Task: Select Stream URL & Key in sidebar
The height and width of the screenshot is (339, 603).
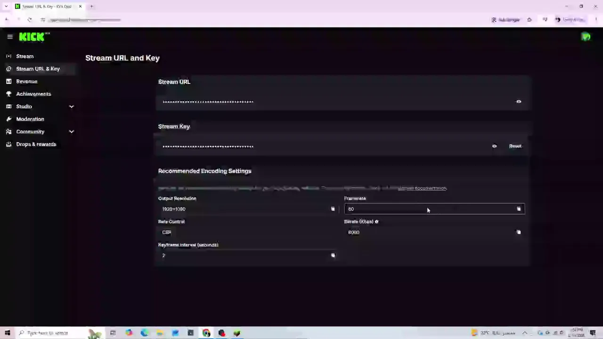Action: click(x=41, y=69)
